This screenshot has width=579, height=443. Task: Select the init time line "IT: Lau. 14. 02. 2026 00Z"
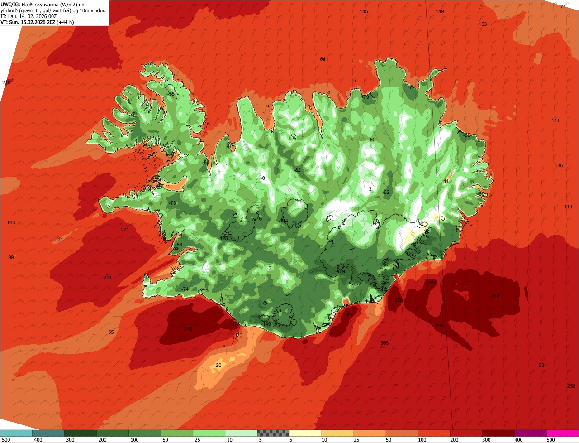[28, 16]
